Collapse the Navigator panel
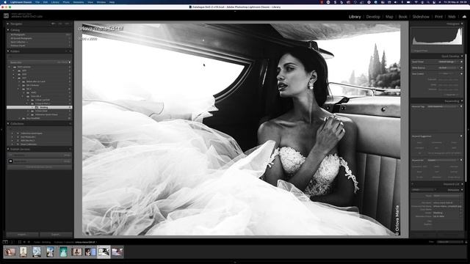 pyautogui.click(x=8, y=23)
